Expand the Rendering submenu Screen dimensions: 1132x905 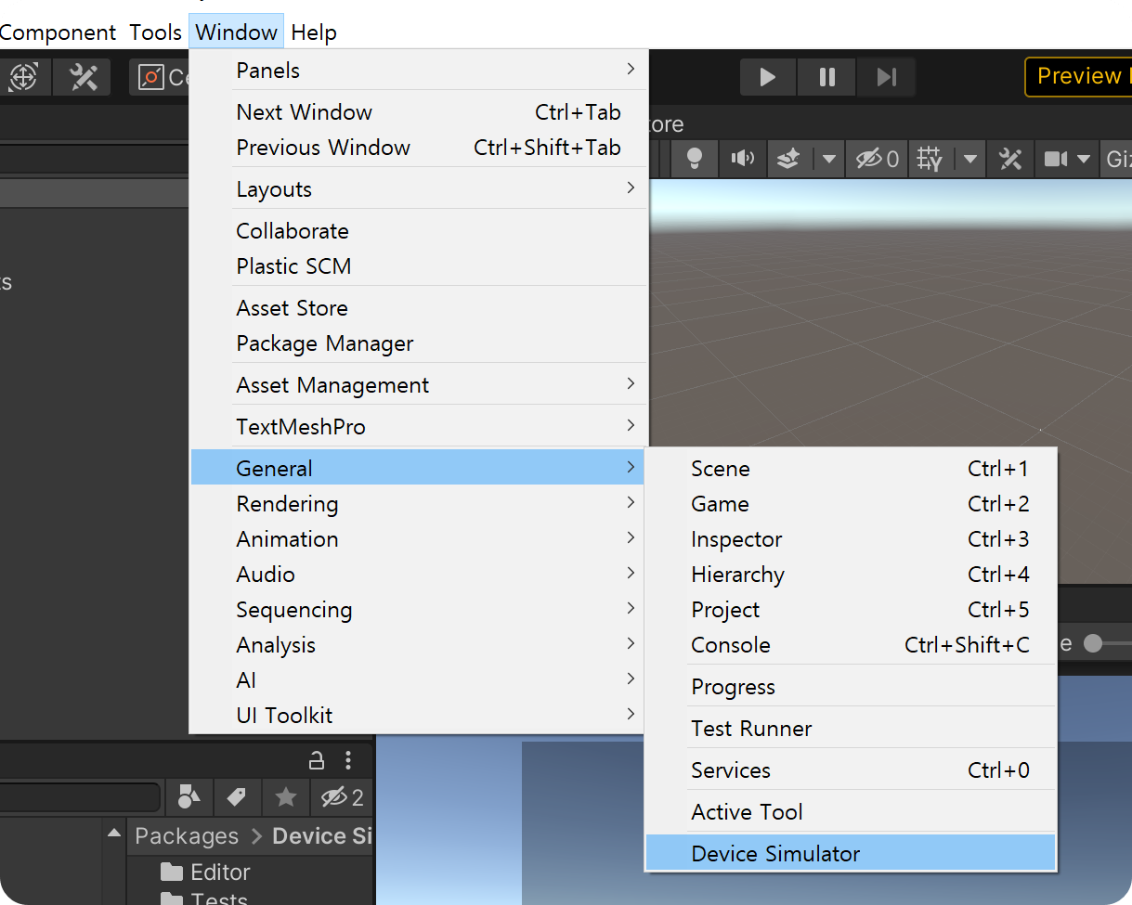pyautogui.click(x=419, y=504)
